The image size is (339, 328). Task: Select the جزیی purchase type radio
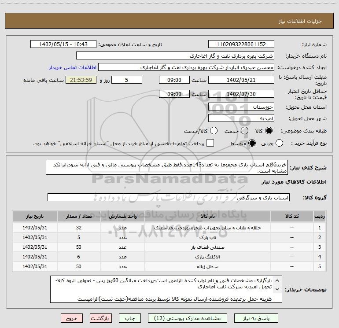[x=279, y=143]
